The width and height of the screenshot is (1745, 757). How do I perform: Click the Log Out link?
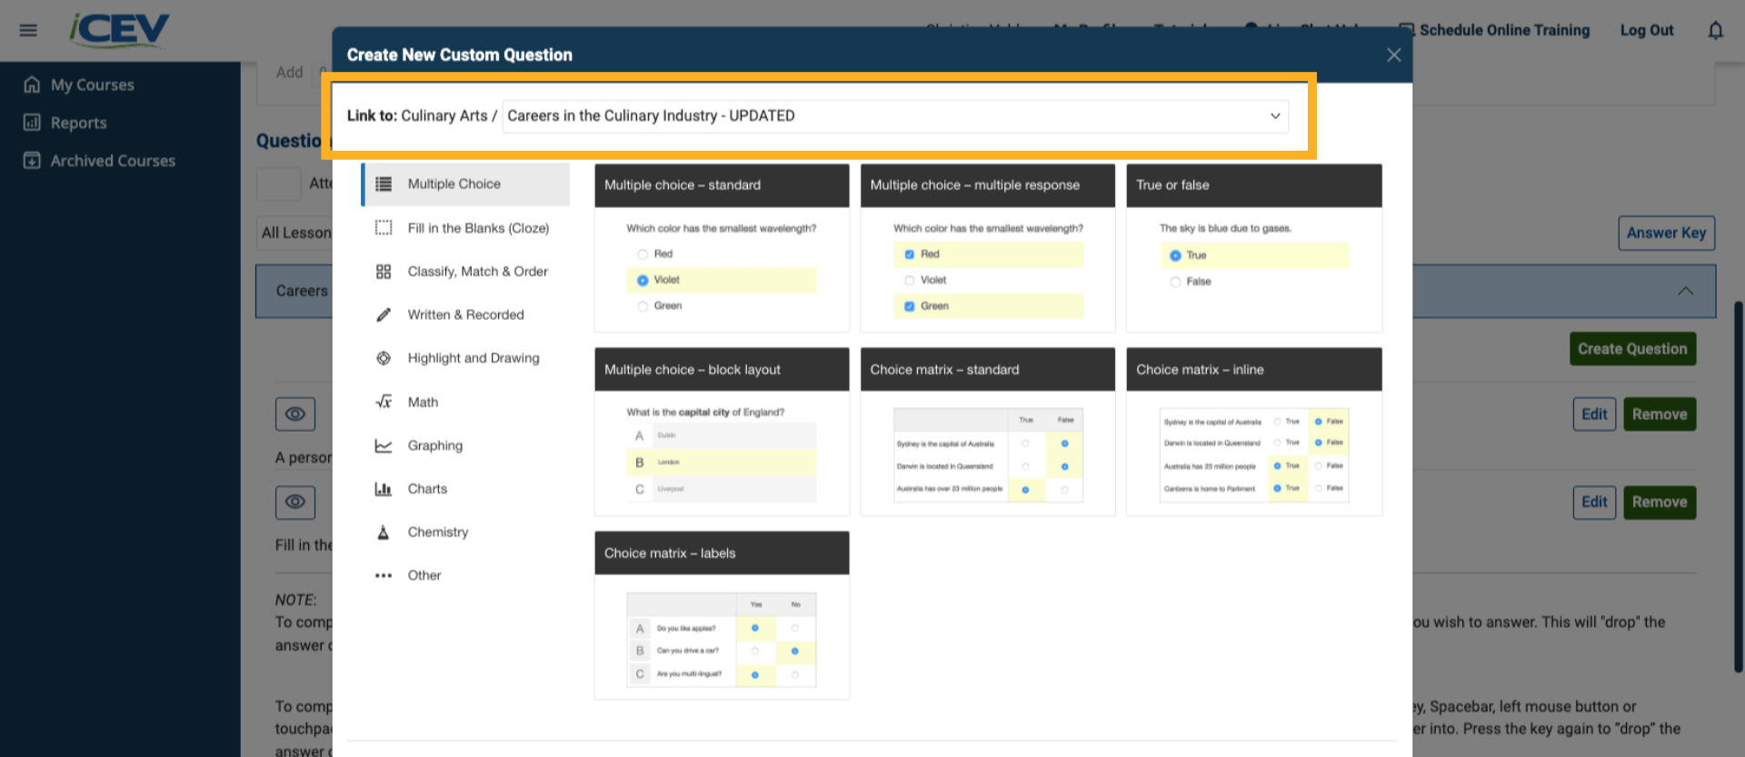coord(1646,30)
